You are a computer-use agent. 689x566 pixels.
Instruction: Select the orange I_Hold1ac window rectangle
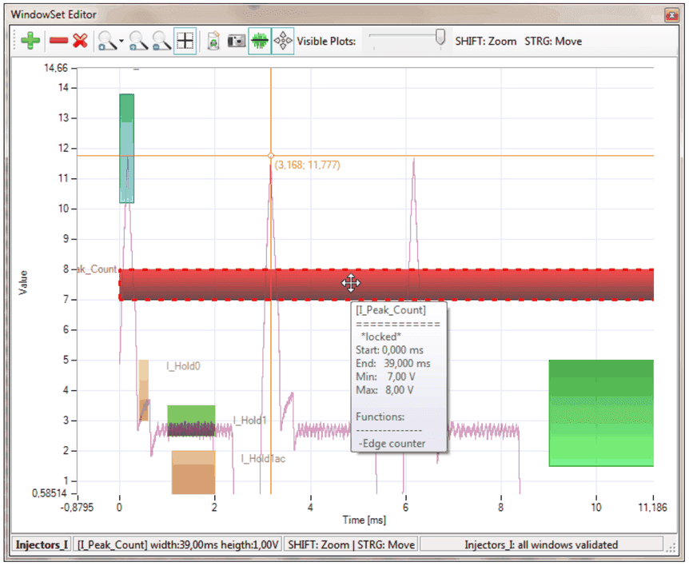pyautogui.click(x=193, y=472)
